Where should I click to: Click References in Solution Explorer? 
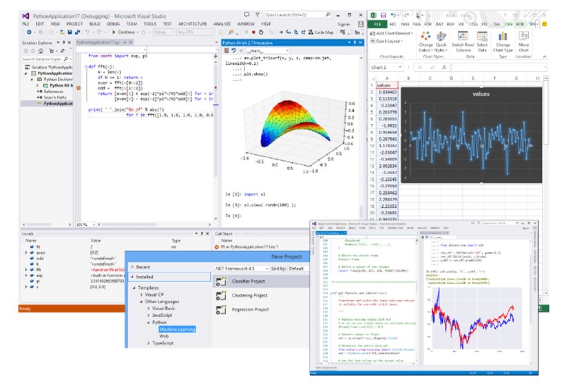tap(53, 92)
